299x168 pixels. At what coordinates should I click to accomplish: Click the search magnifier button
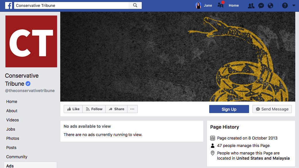(x=135, y=5)
